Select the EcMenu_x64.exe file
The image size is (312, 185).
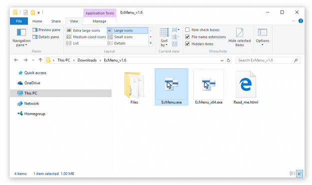coord(209,87)
